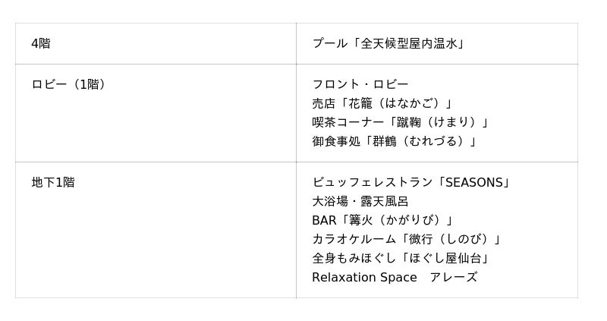Image resolution: width=607 pixels, height=321 pixels.
Task: Select 喫茶コーナー「蹴鞠（けまり）」 entry
Action: (x=400, y=122)
